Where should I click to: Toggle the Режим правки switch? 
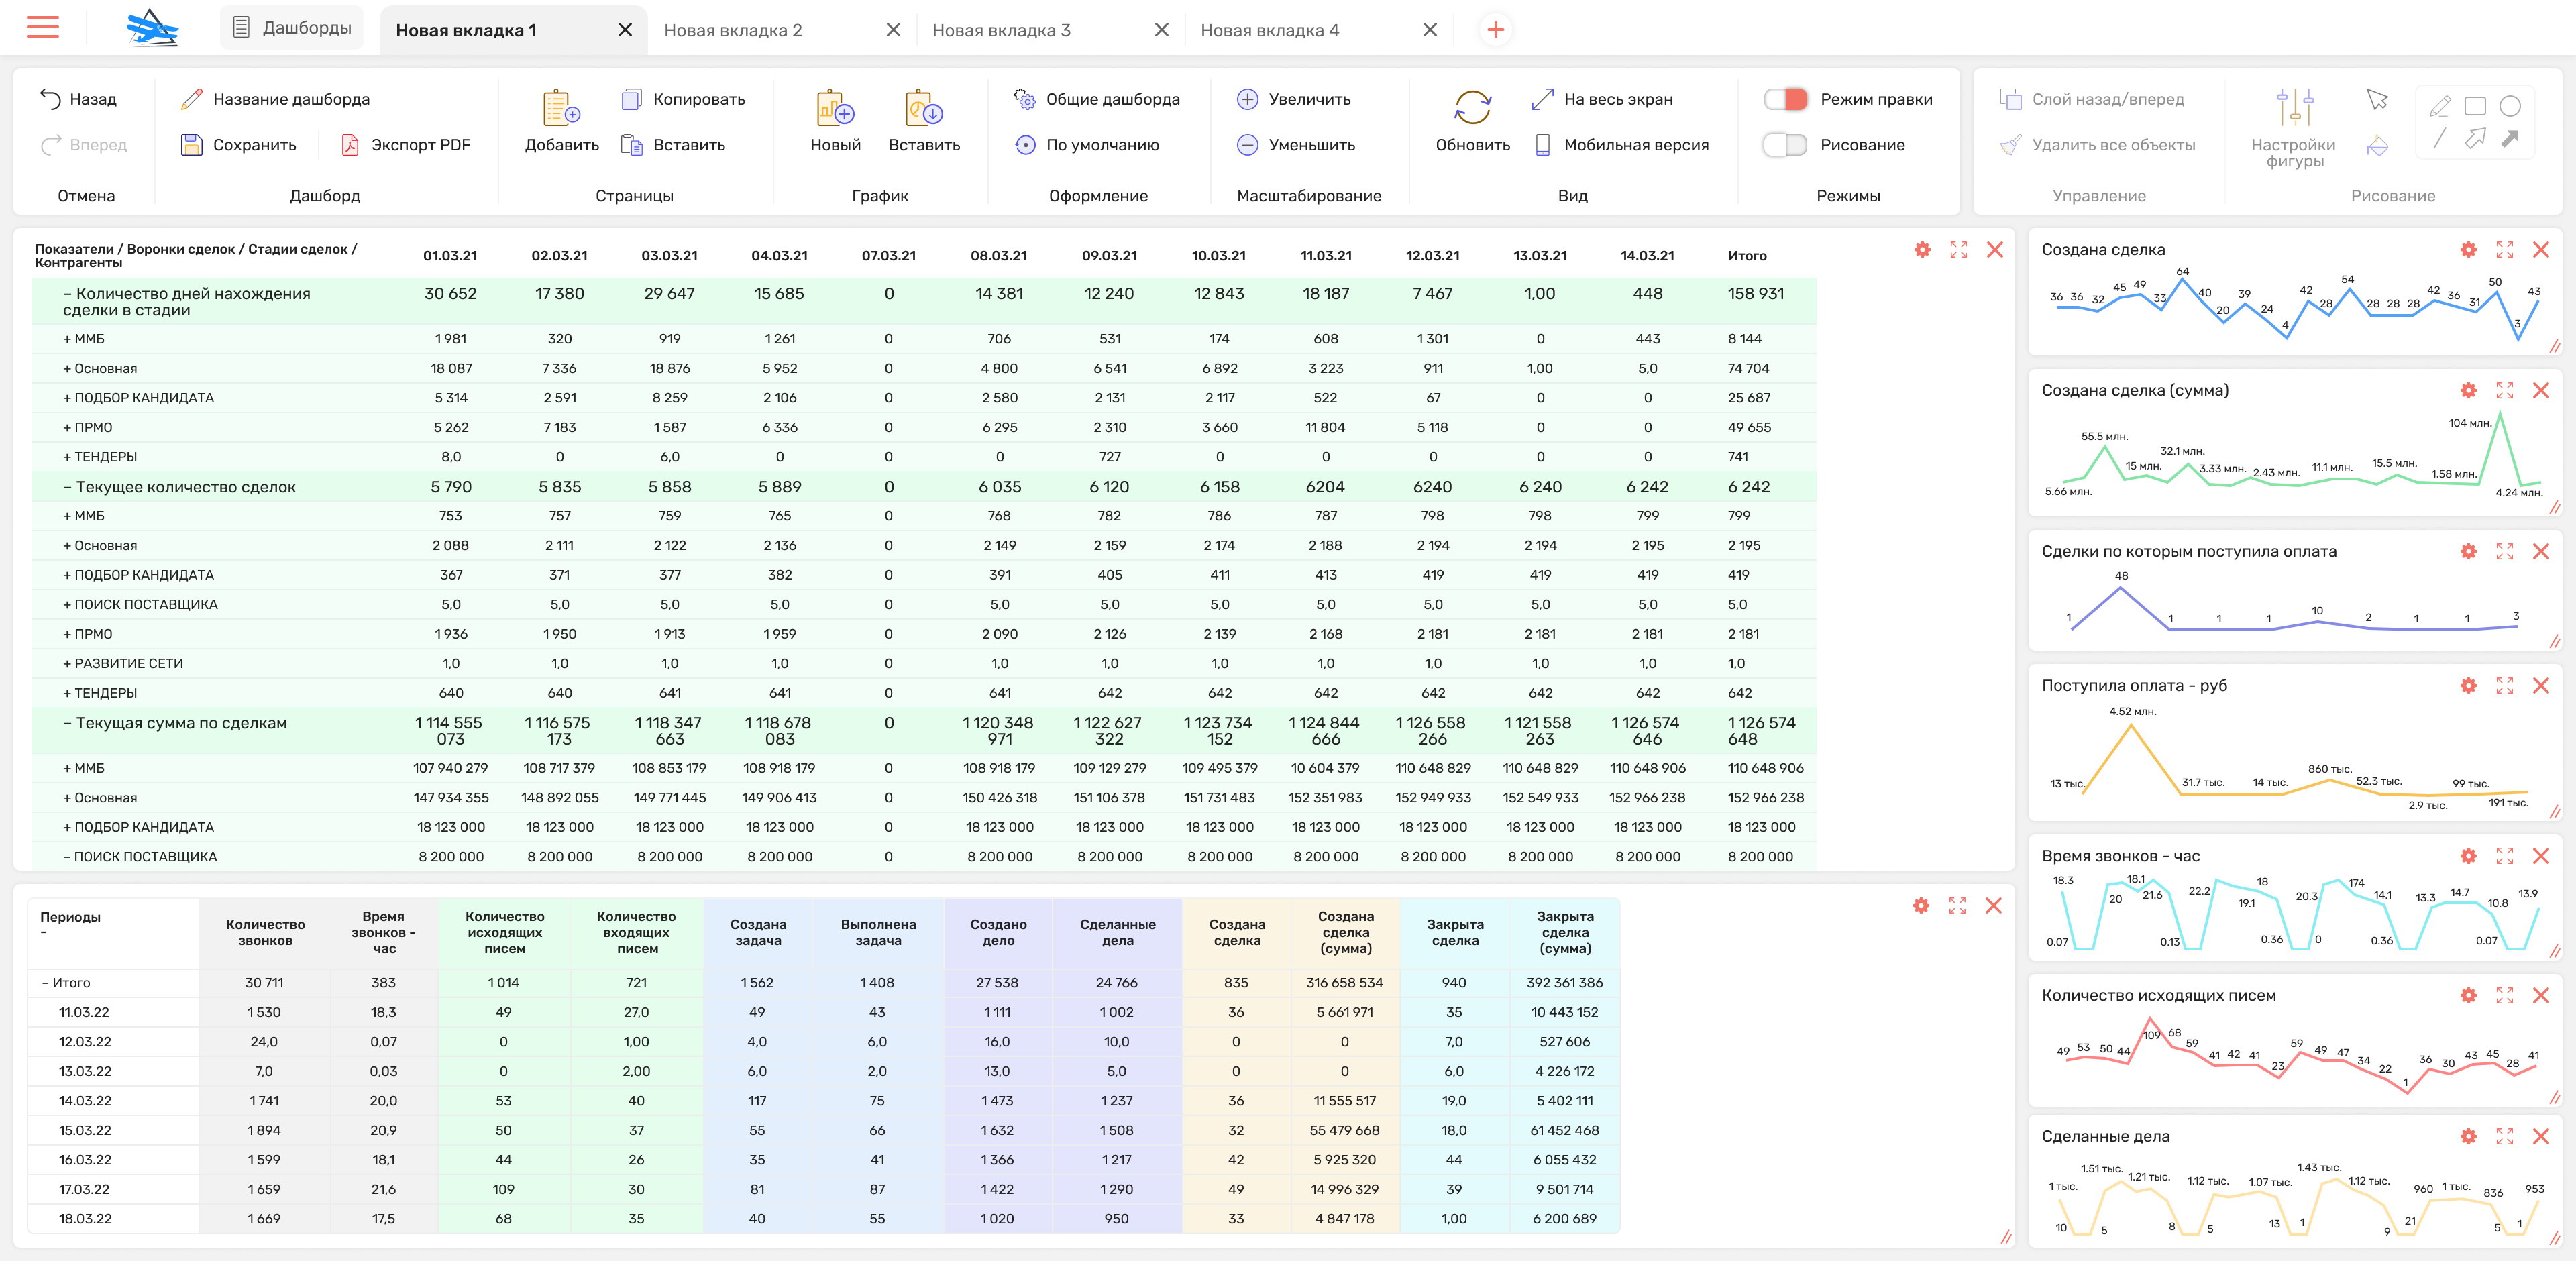click(1785, 99)
